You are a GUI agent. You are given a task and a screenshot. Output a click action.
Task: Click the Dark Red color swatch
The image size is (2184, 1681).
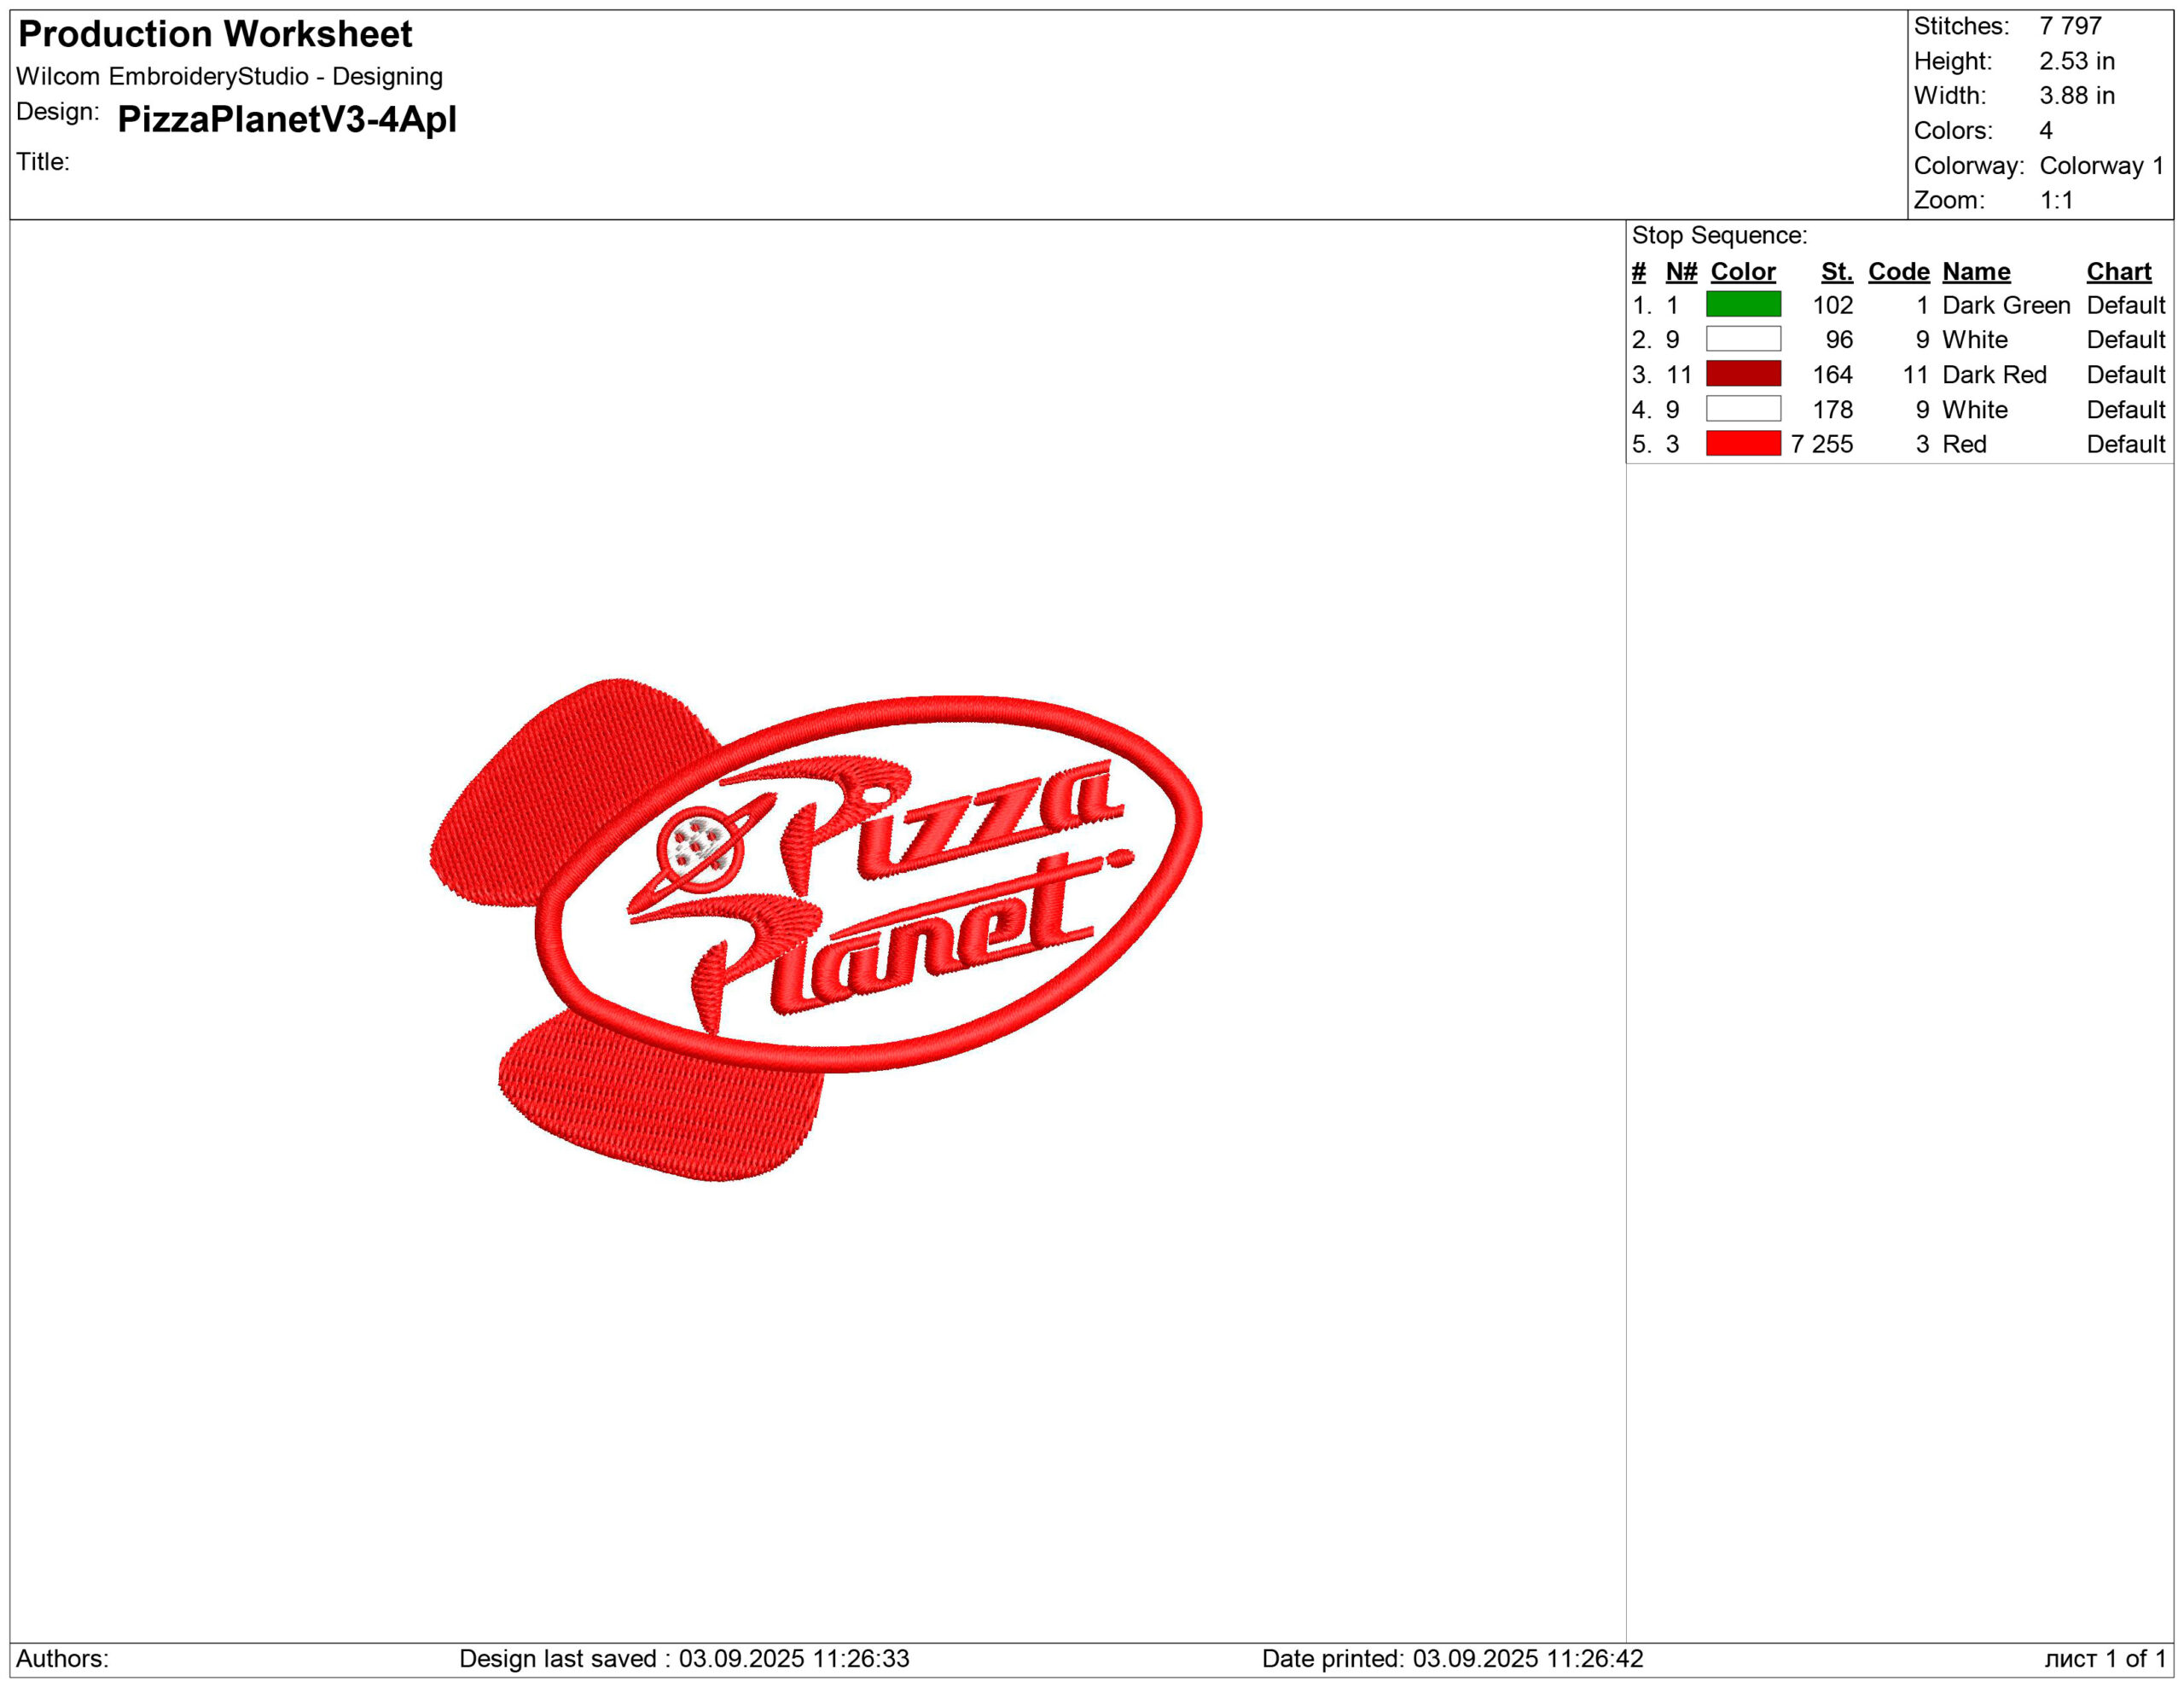[1743, 374]
